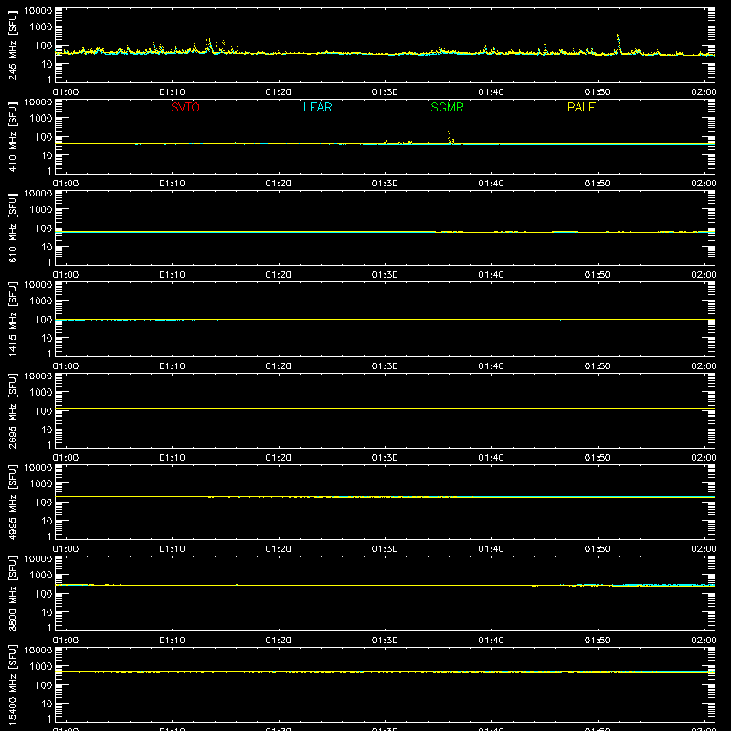The image size is (731, 731).
Task: Click the 01:10 tick label under 245 MHz plot
Action: (x=172, y=92)
